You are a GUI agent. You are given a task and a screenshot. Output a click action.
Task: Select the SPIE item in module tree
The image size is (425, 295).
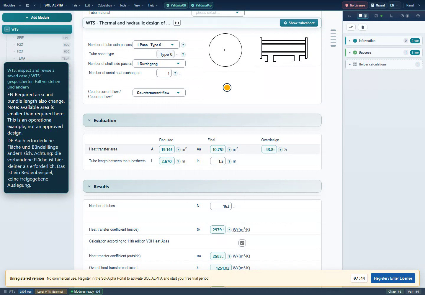(x=20, y=38)
